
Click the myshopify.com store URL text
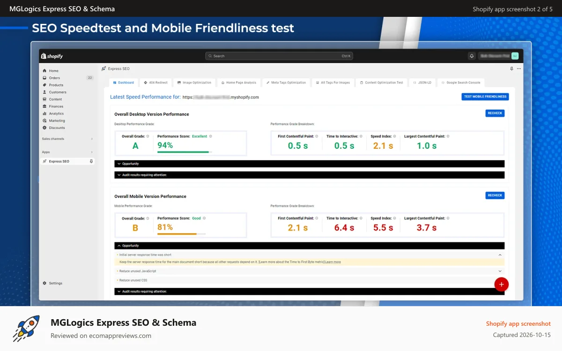point(221,97)
